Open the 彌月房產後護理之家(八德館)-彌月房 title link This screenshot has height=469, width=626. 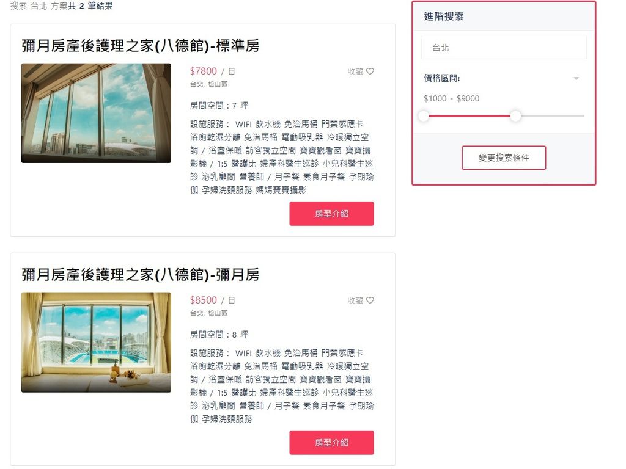coord(141,275)
